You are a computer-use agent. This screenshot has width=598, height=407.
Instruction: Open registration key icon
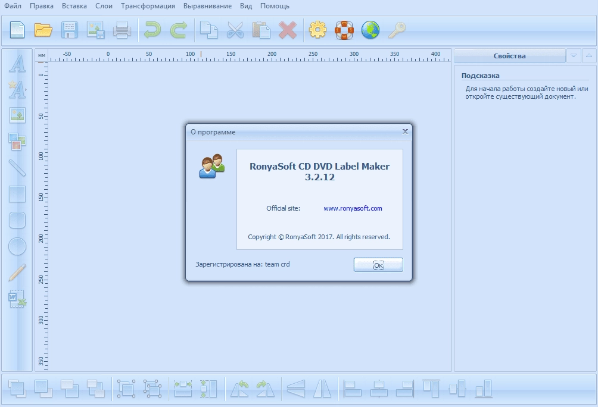[397, 30]
